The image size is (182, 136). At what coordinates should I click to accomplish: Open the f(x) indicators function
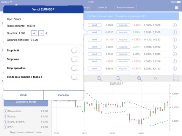point(156,79)
